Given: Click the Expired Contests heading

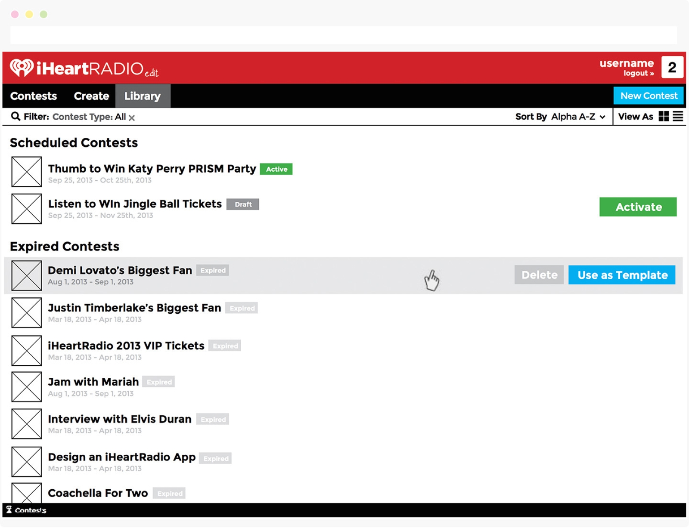Looking at the screenshot, I should (x=65, y=246).
